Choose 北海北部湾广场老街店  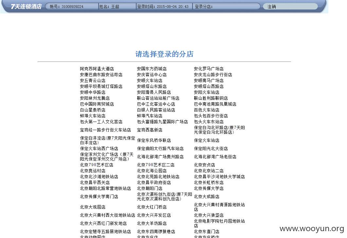[x=215, y=157]
